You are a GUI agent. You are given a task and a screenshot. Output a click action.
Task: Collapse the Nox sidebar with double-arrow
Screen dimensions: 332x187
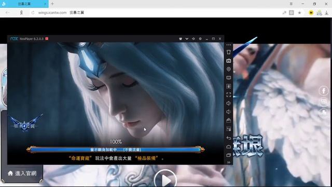point(229,163)
